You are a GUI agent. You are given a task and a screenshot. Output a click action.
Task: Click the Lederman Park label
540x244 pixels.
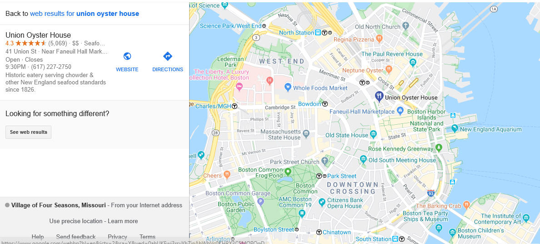[x=231, y=62]
